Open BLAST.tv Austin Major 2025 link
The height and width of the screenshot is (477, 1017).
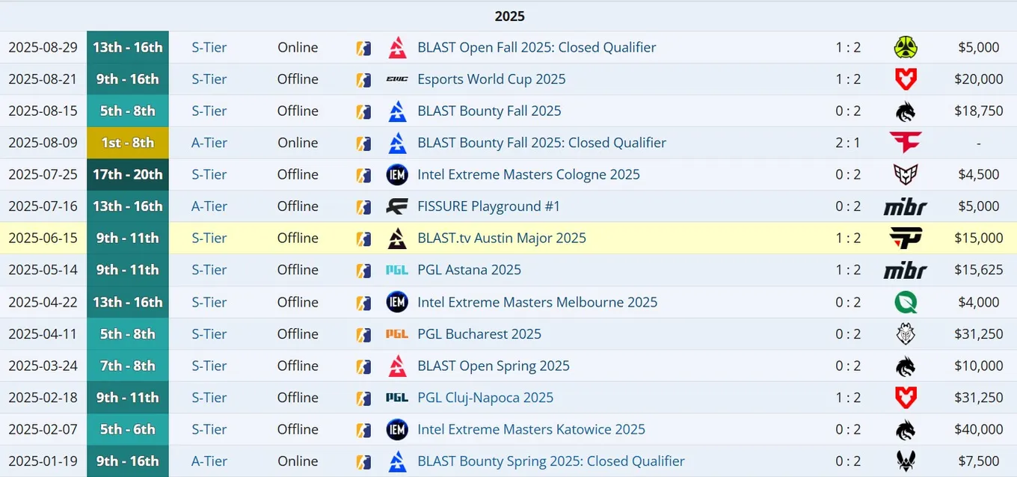(x=502, y=238)
